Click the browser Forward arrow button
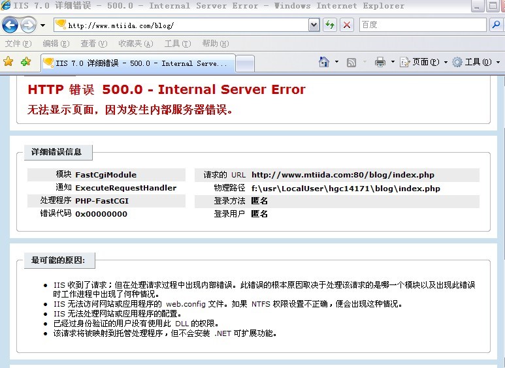Screen dimensions: 505x368 click(28, 25)
